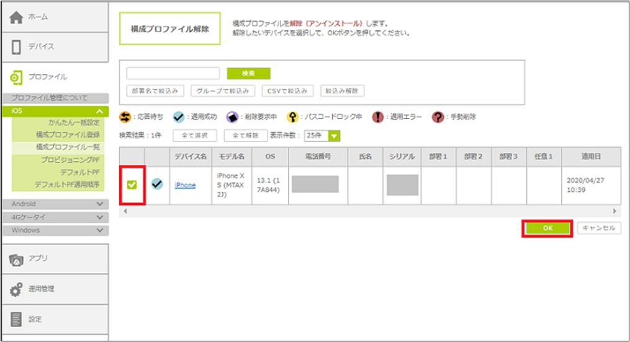This screenshot has height=342, width=630.
Task: Collapse the iOS section
Action: 99,111
